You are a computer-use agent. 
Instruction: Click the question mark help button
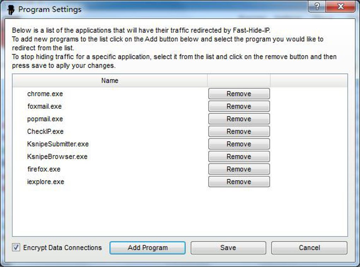(x=317, y=7)
